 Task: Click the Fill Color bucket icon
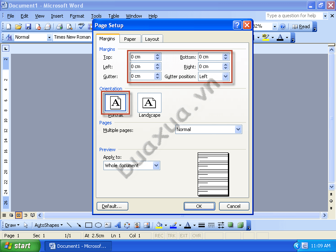click(x=159, y=225)
